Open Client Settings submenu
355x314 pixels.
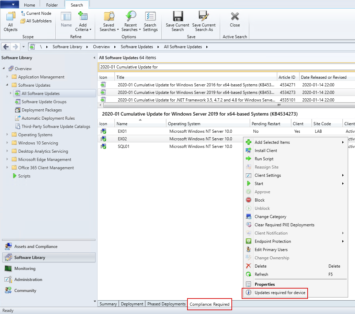coord(295,175)
